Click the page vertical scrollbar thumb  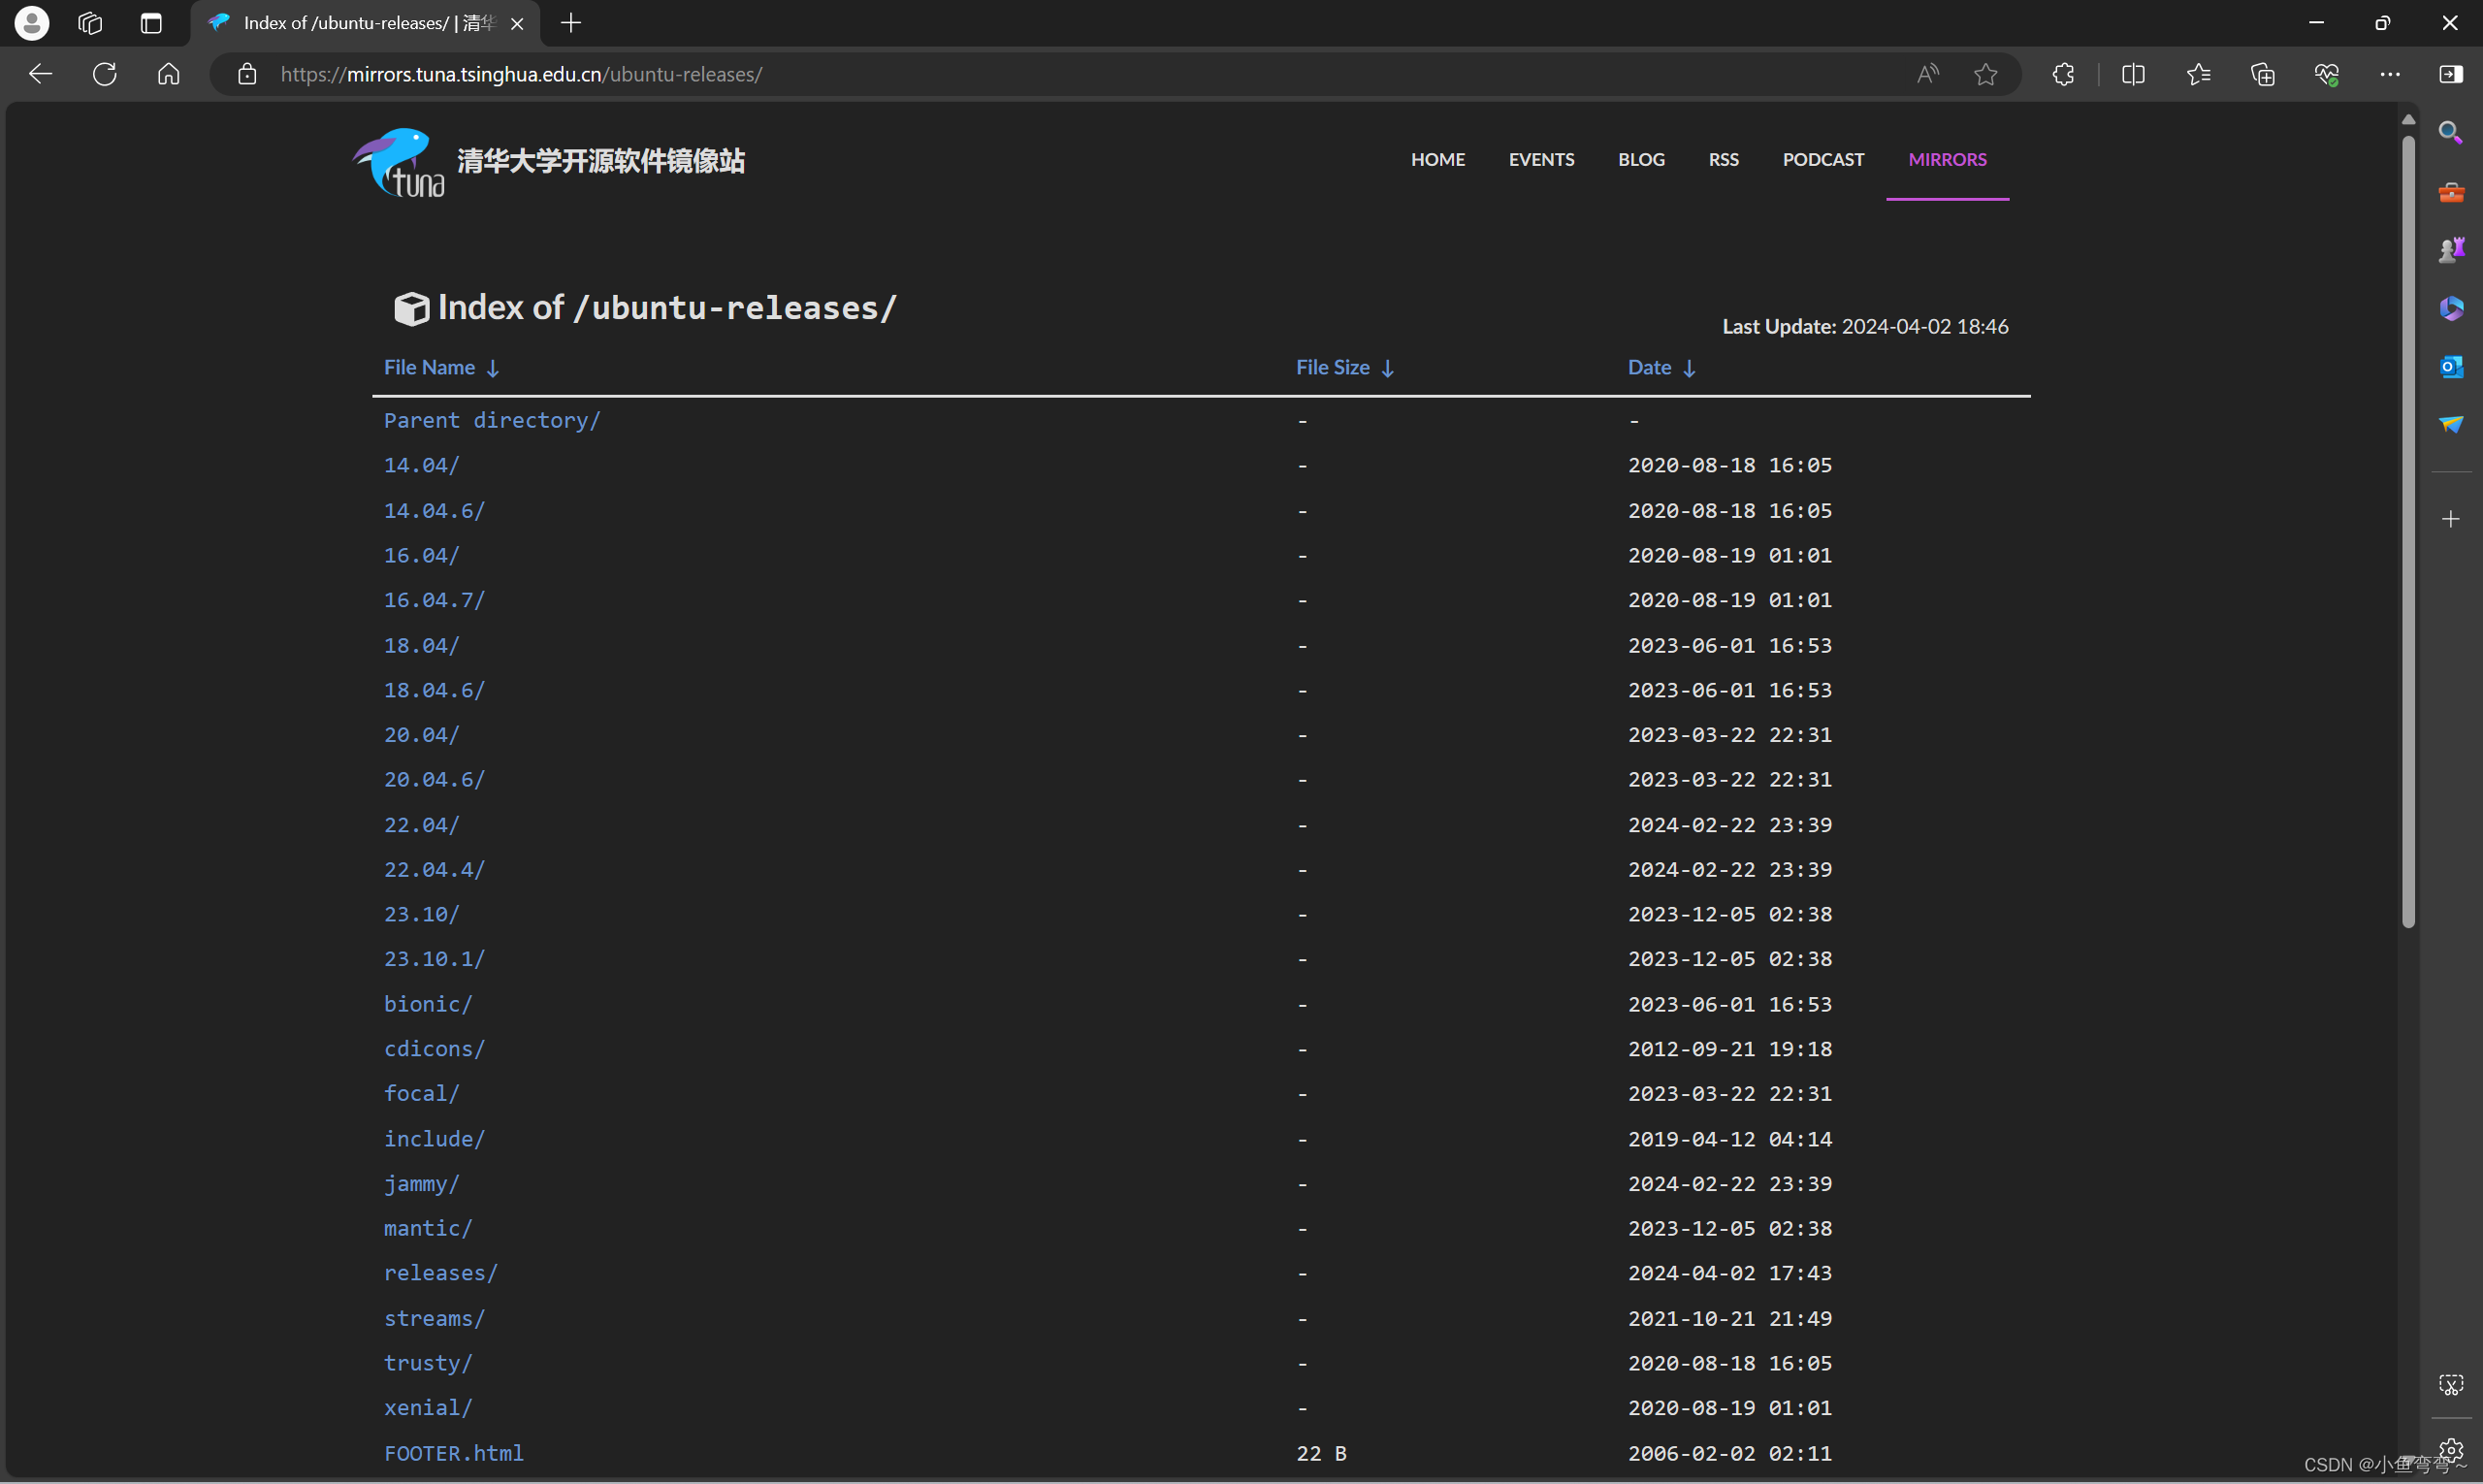pos(2407,530)
